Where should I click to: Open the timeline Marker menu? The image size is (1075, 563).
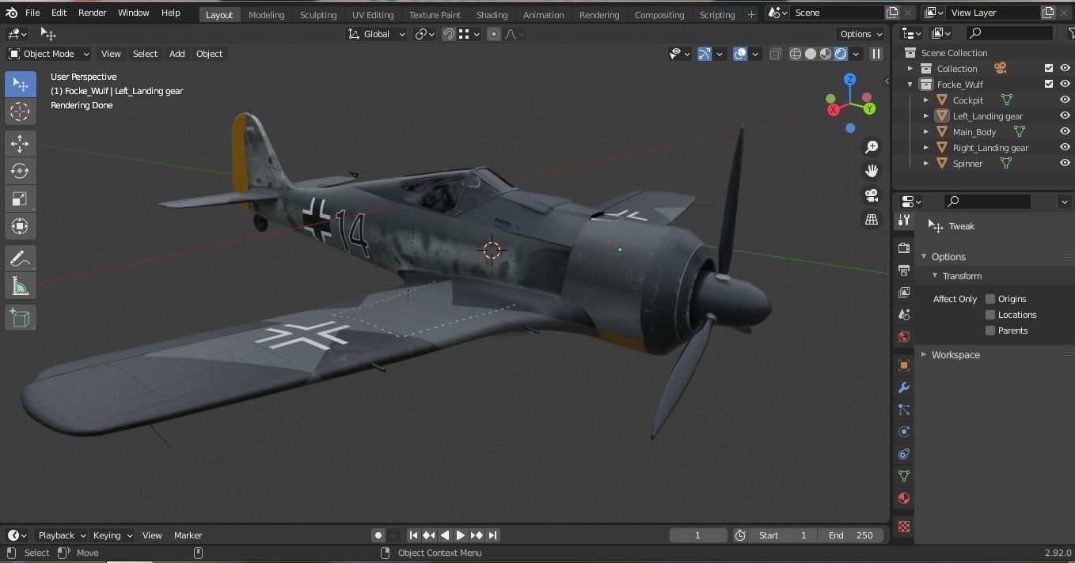(x=188, y=535)
